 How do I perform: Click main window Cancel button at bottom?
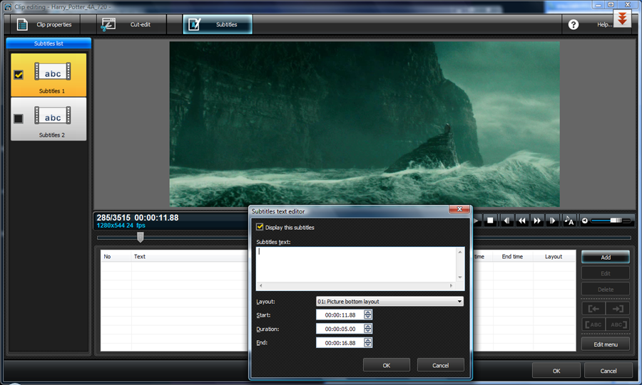tap(608, 371)
